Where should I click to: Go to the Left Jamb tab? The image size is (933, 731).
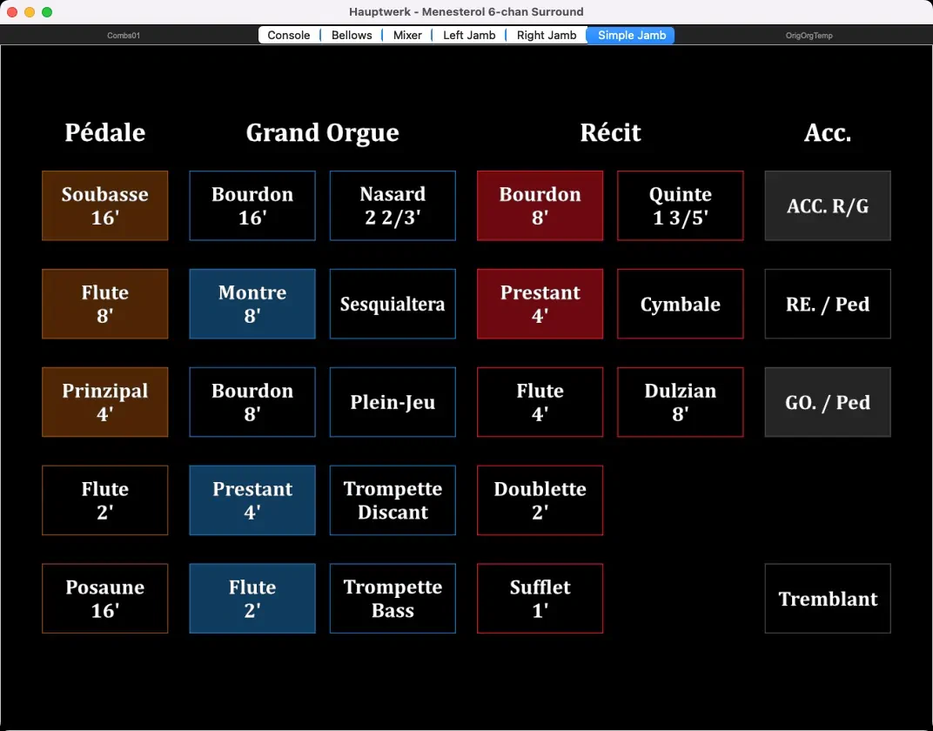click(x=469, y=36)
